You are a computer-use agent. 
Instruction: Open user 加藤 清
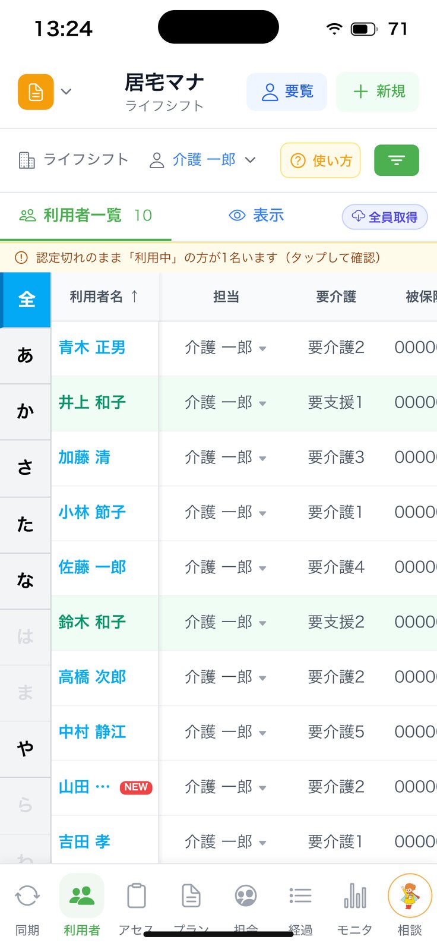pyautogui.click(x=84, y=457)
